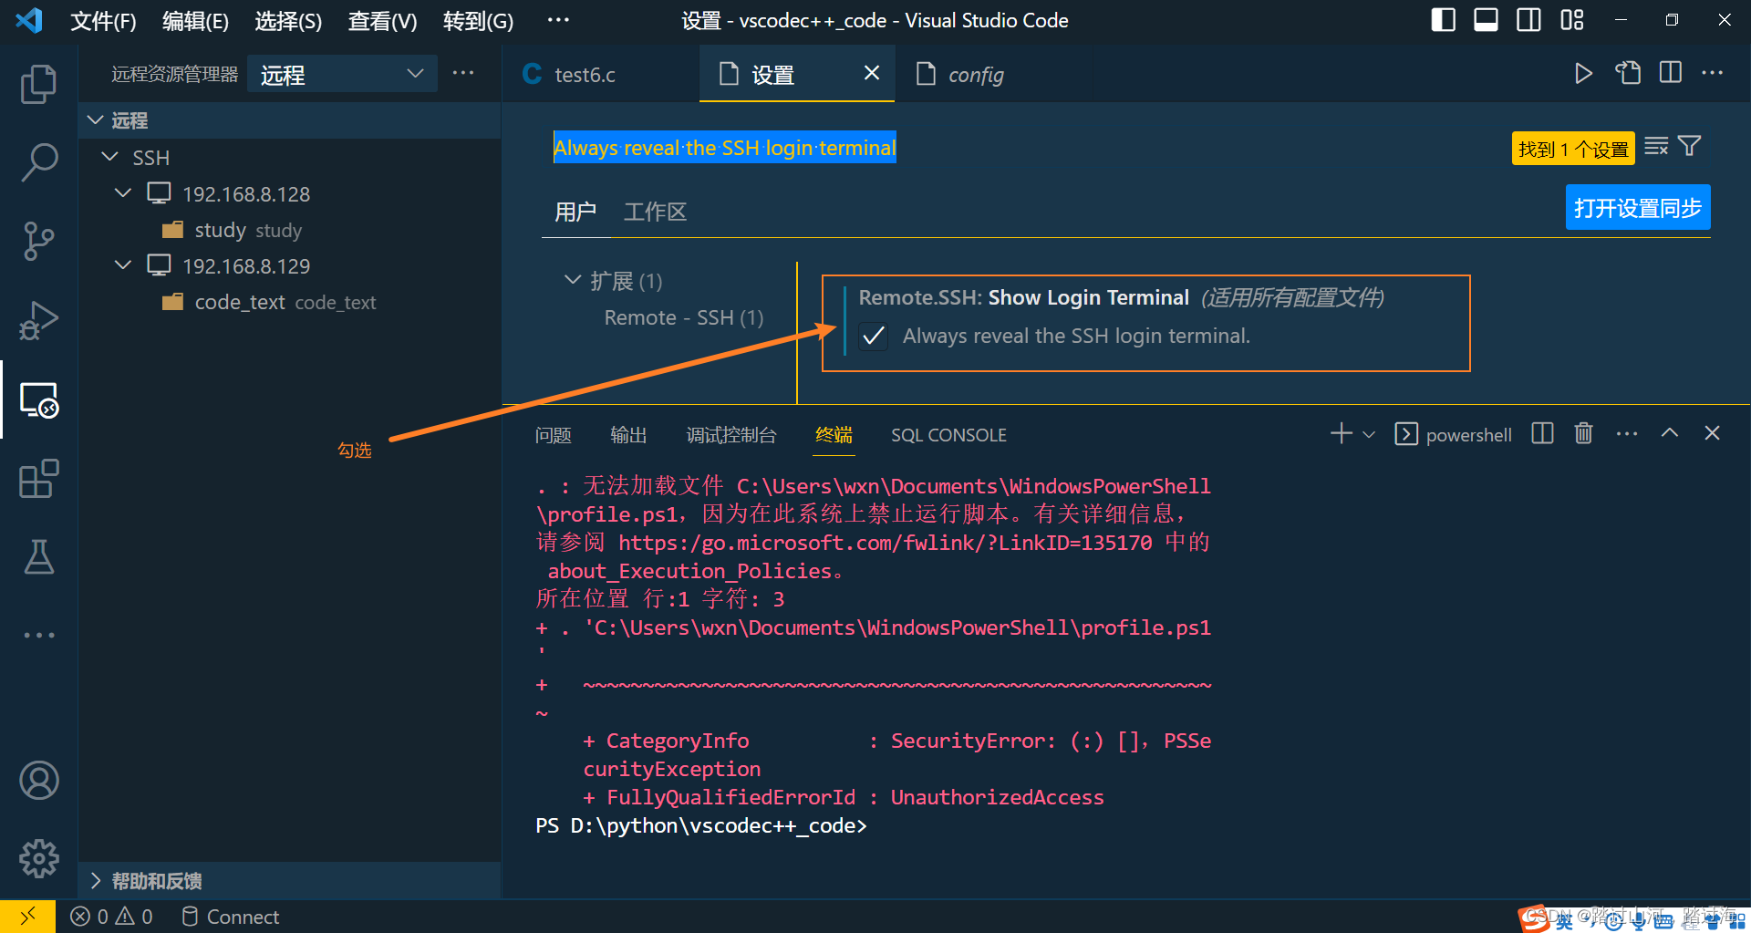
Task: Select the 用户 settings scope tab
Action: pos(575,212)
